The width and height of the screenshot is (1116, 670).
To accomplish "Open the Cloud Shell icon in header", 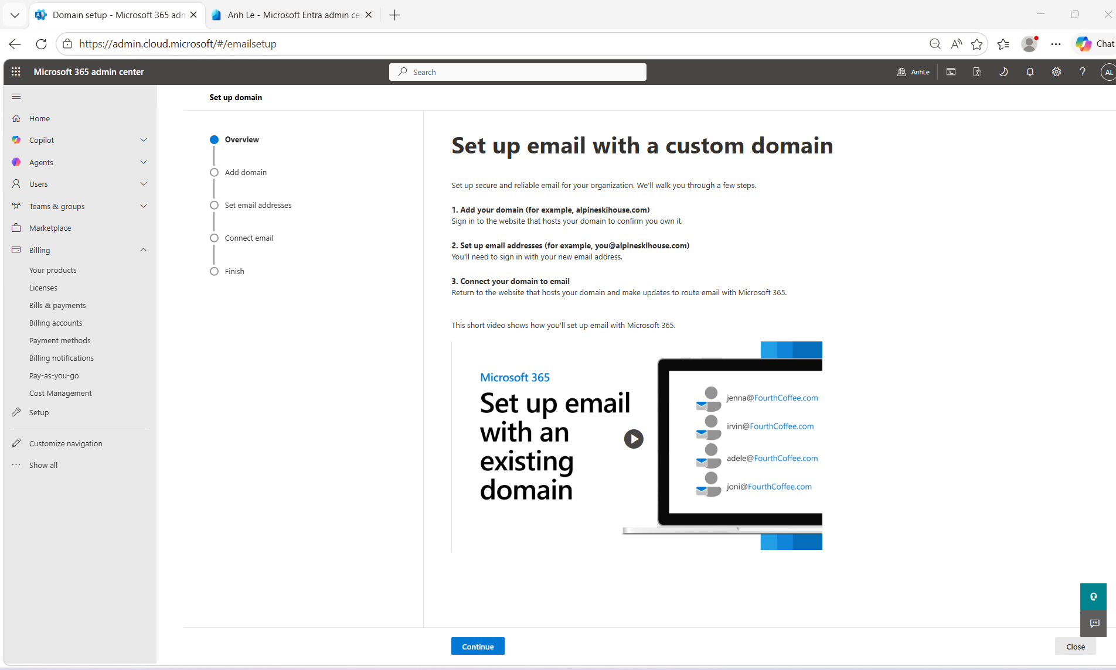I will pos(951,72).
